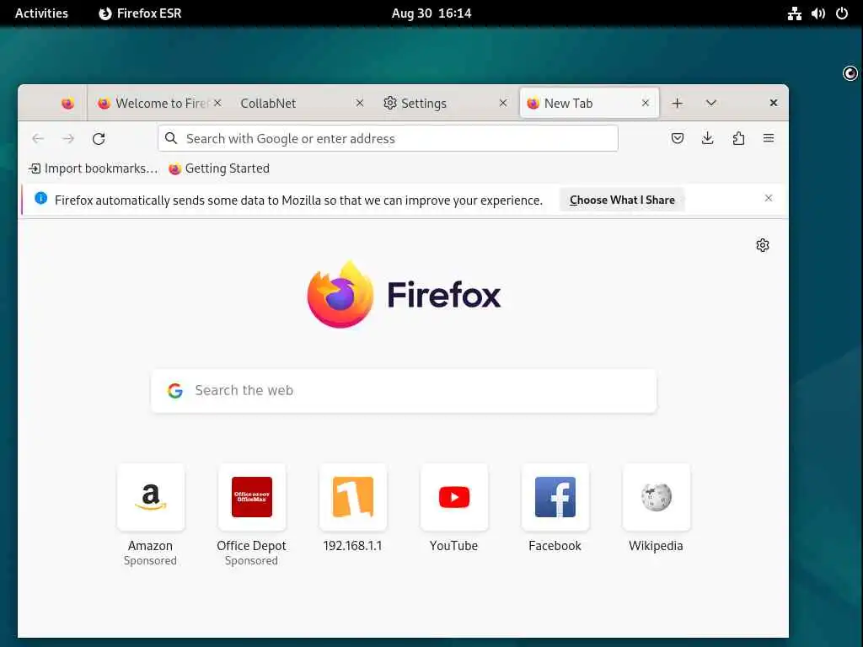Screen dimensions: 863x647
Task: Open the Getting Started bookmark
Action: (x=219, y=168)
